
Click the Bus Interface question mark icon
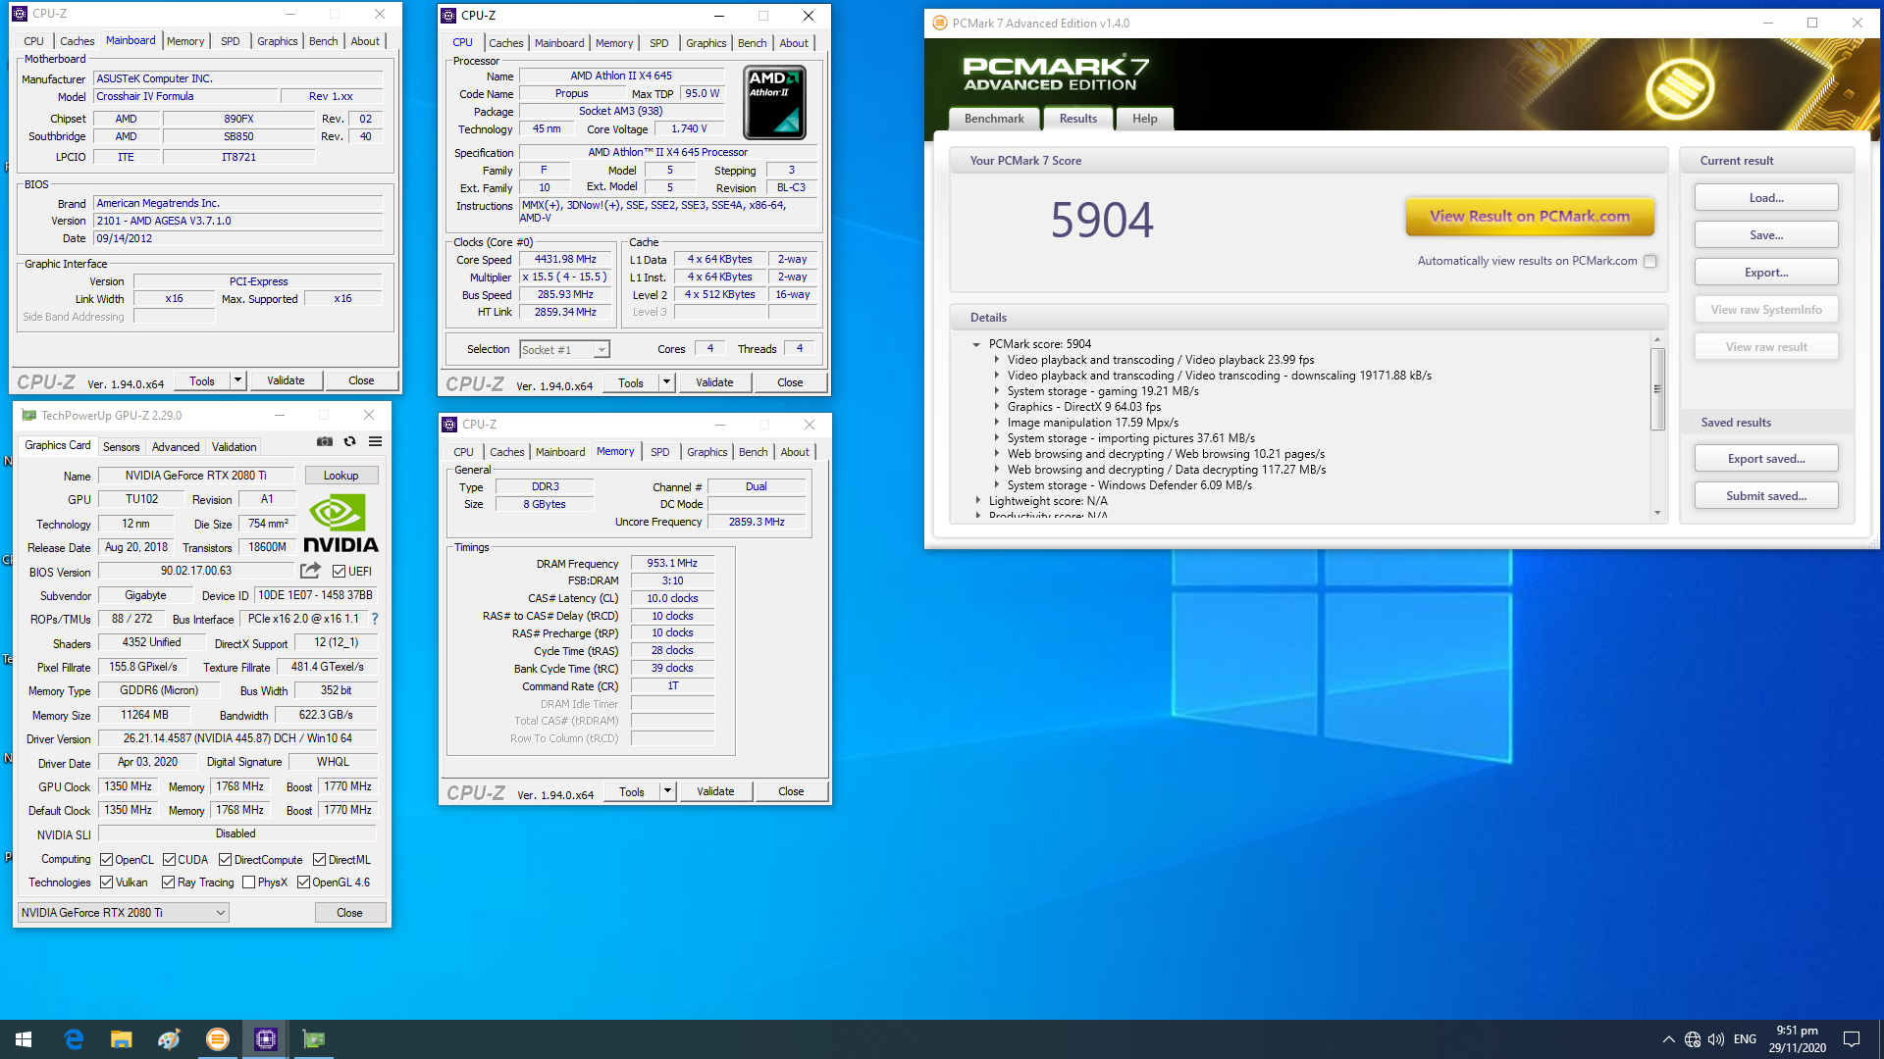point(374,619)
